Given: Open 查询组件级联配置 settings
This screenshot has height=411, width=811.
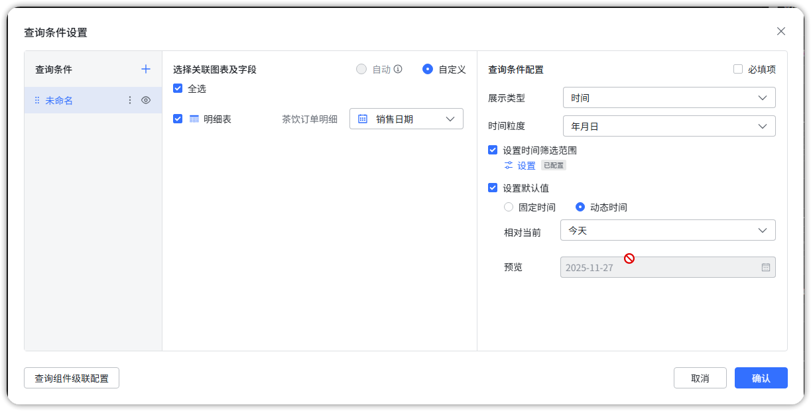Looking at the screenshot, I should pos(72,378).
